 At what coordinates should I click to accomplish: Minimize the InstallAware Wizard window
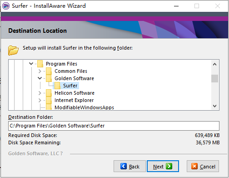(176, 6)
